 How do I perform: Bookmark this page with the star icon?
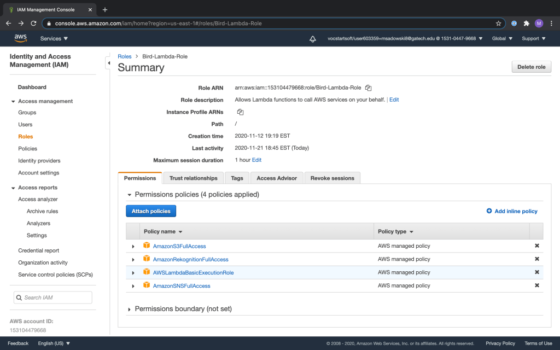click(498, 24)
